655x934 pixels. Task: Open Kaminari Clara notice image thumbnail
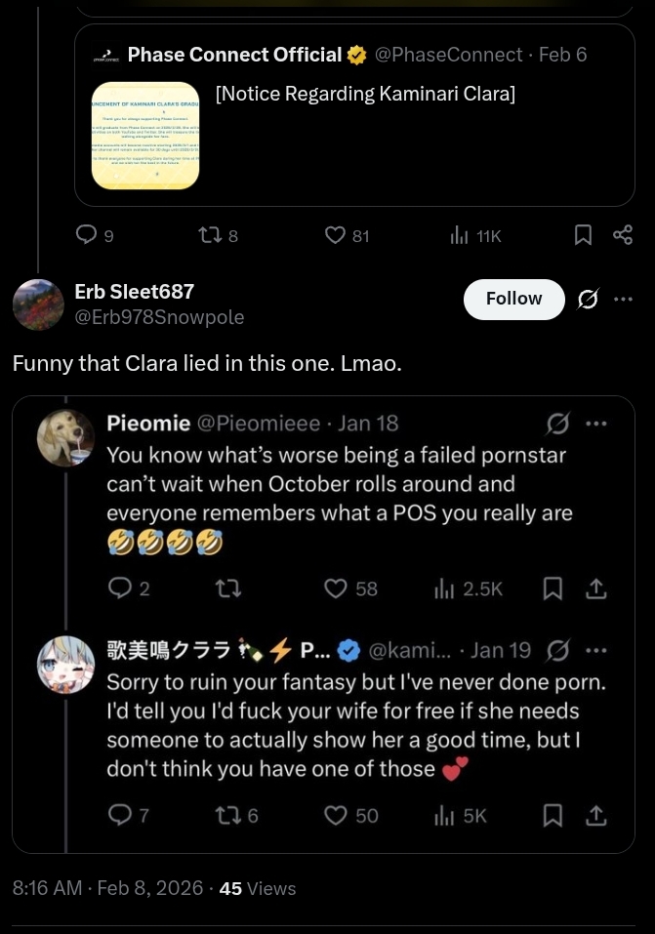(x=145, y=136)
